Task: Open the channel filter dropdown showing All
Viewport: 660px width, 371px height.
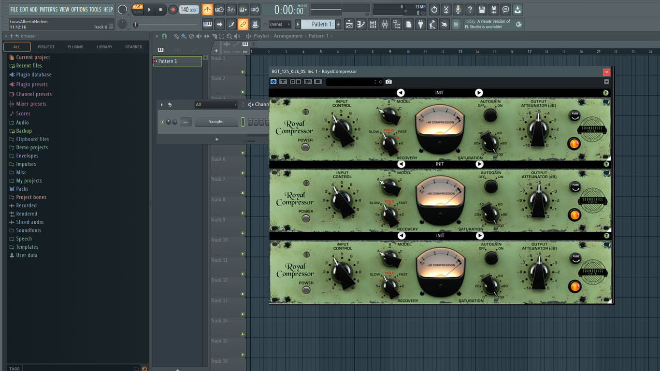Action: point(216,104)
